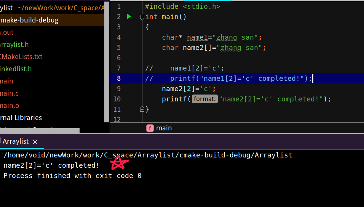The width and height of the screenshot is (364, 207).
Task: Close the Arraylist run tab
Action: pos(35,142)
